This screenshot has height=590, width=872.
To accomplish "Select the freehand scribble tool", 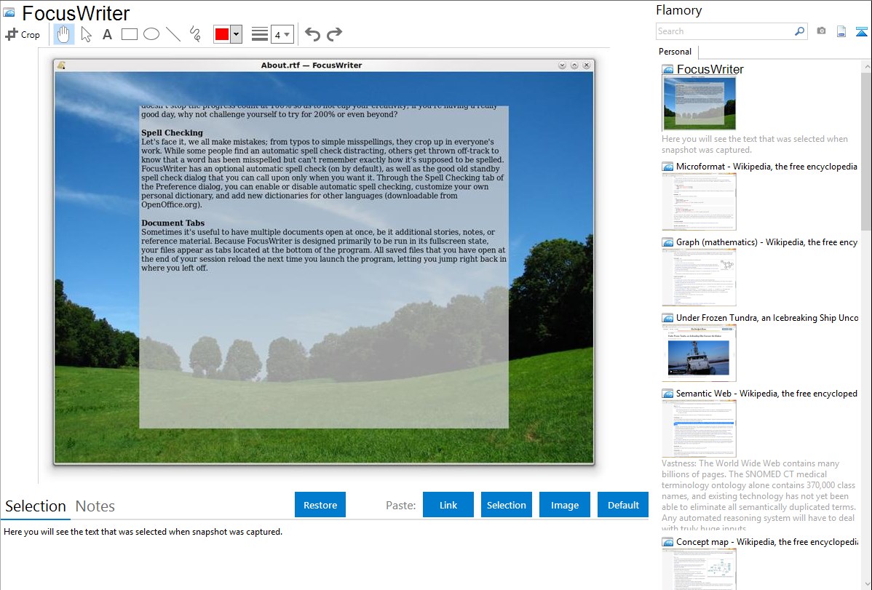I will tap(195, 34).
